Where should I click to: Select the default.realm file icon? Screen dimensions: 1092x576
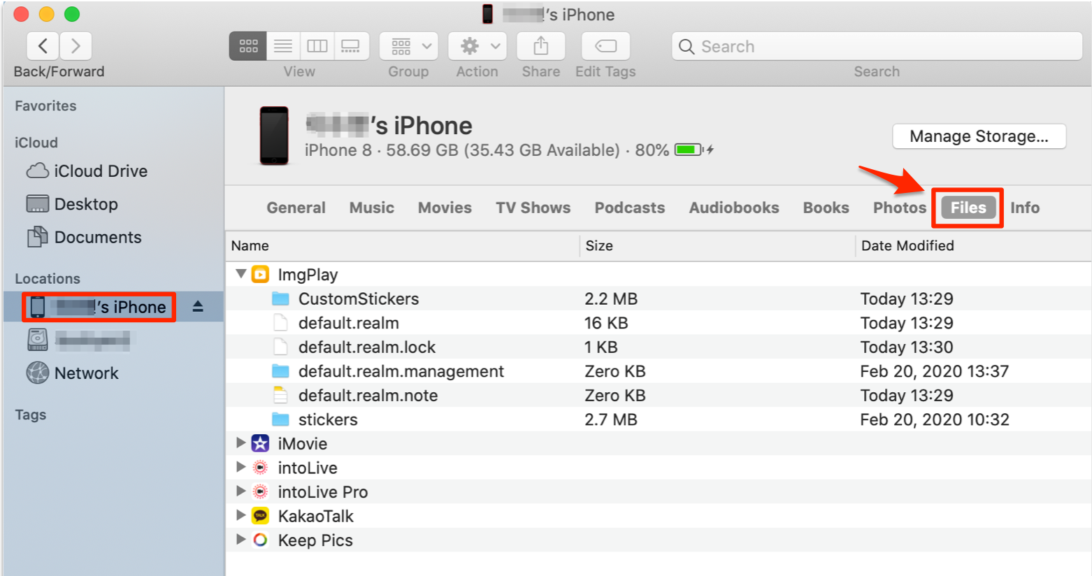click(x=280, y=322)
